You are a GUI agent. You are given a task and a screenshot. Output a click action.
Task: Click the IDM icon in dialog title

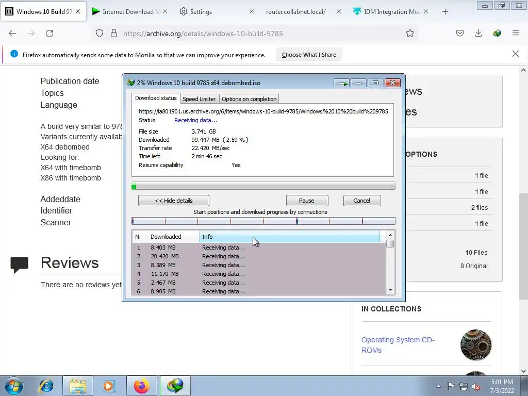point(130,82)
